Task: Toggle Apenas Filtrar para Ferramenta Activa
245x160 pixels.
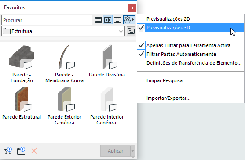Action: pyautogui.click(x=190, y=45)
